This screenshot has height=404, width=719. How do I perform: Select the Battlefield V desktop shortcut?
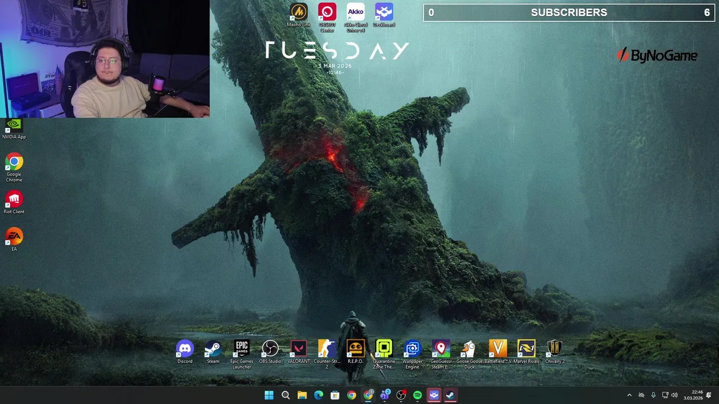coord(498,352)
